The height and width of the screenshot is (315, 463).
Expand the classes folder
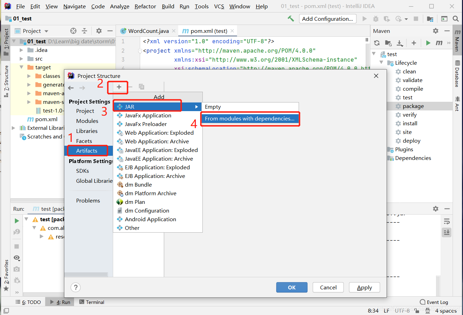click(29, 76)
